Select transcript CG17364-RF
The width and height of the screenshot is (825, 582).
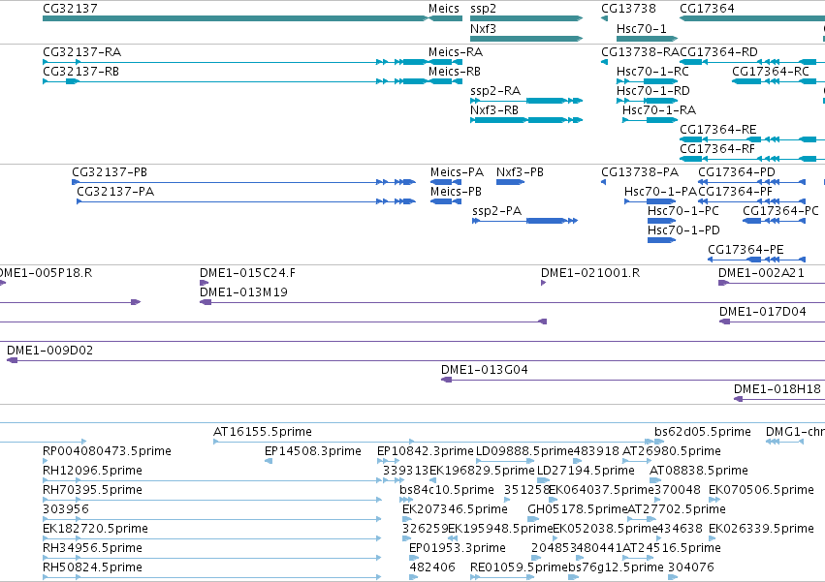tap(716, 149)
